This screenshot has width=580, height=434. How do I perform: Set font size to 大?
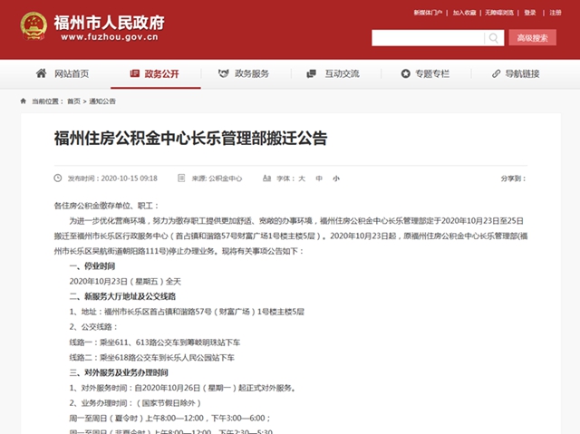point(303,178)
